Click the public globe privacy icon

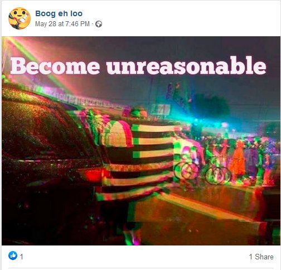click(x=99, y=24)
